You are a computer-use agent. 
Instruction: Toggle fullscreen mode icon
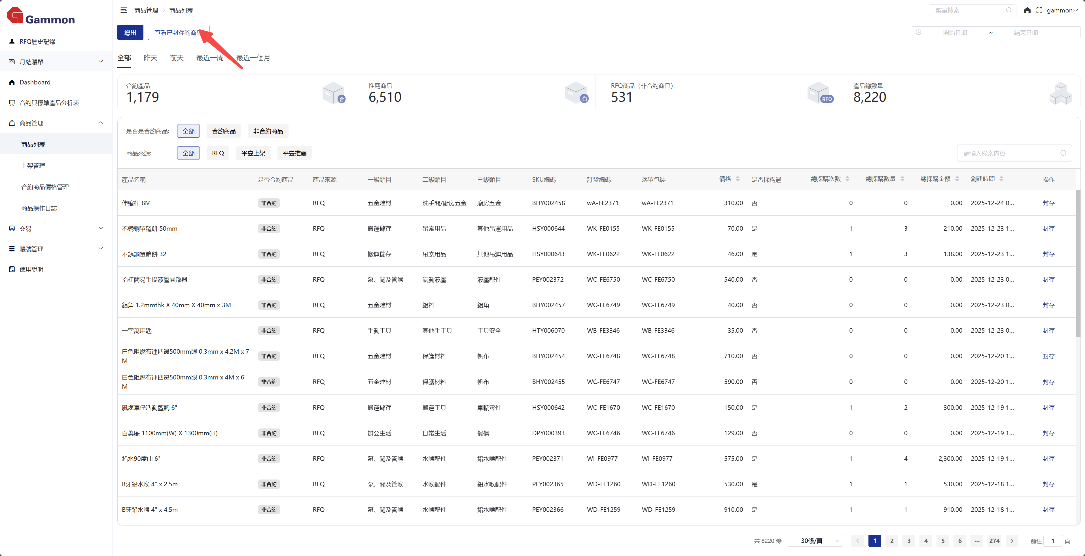pos(1039,10)
